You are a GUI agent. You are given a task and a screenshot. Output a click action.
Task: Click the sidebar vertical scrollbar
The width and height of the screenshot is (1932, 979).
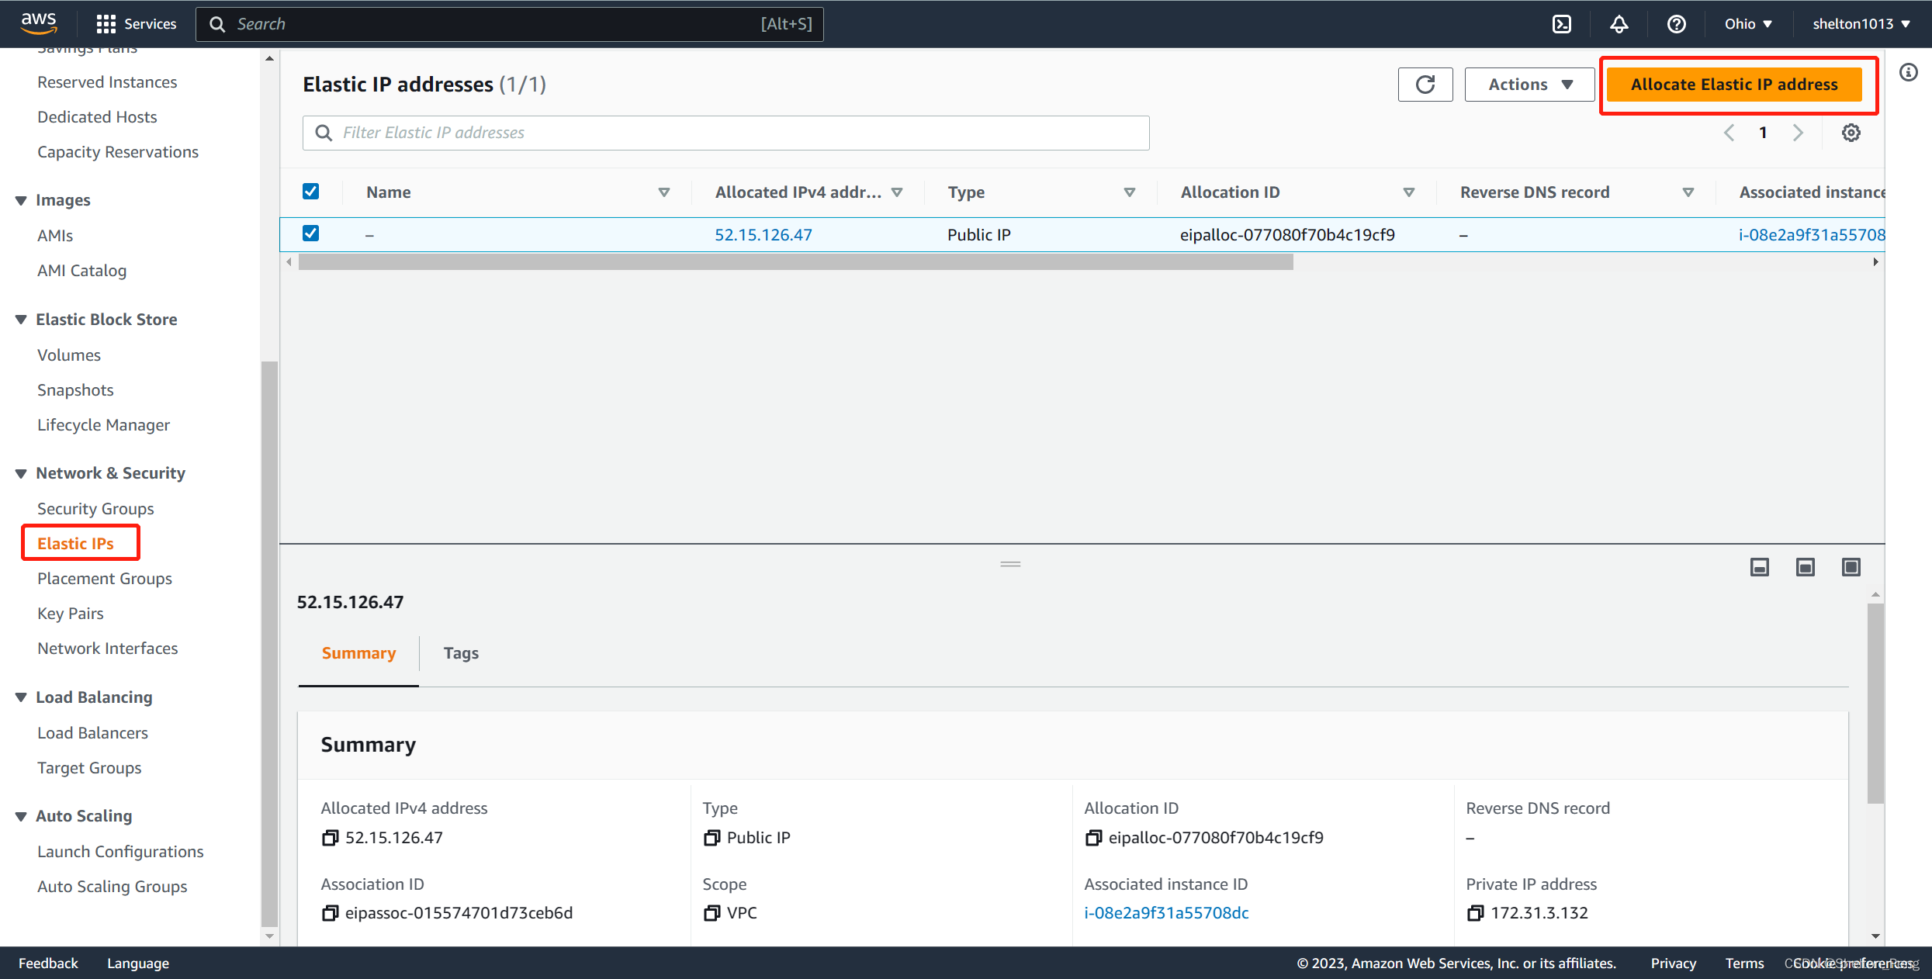click(x=269, y=644)
